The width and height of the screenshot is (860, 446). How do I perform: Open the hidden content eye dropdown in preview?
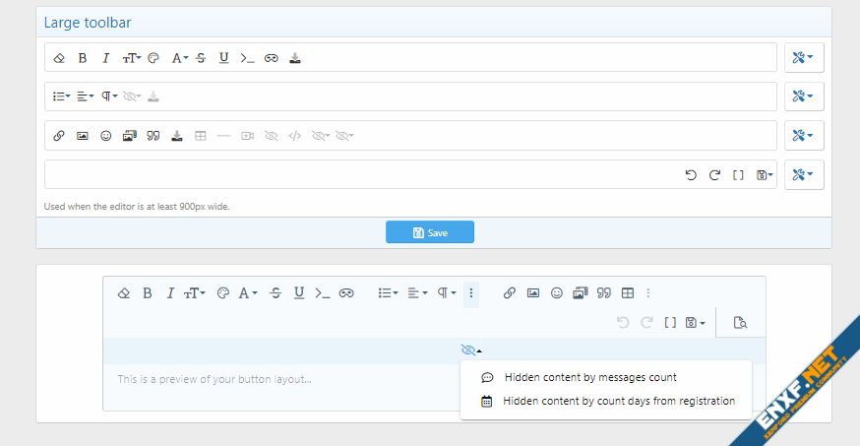click(x=470, y=350)
